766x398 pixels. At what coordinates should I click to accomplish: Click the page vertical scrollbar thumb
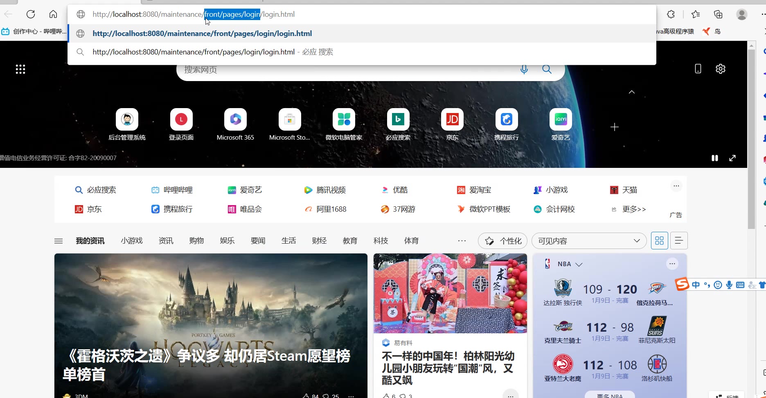point(751,139)
